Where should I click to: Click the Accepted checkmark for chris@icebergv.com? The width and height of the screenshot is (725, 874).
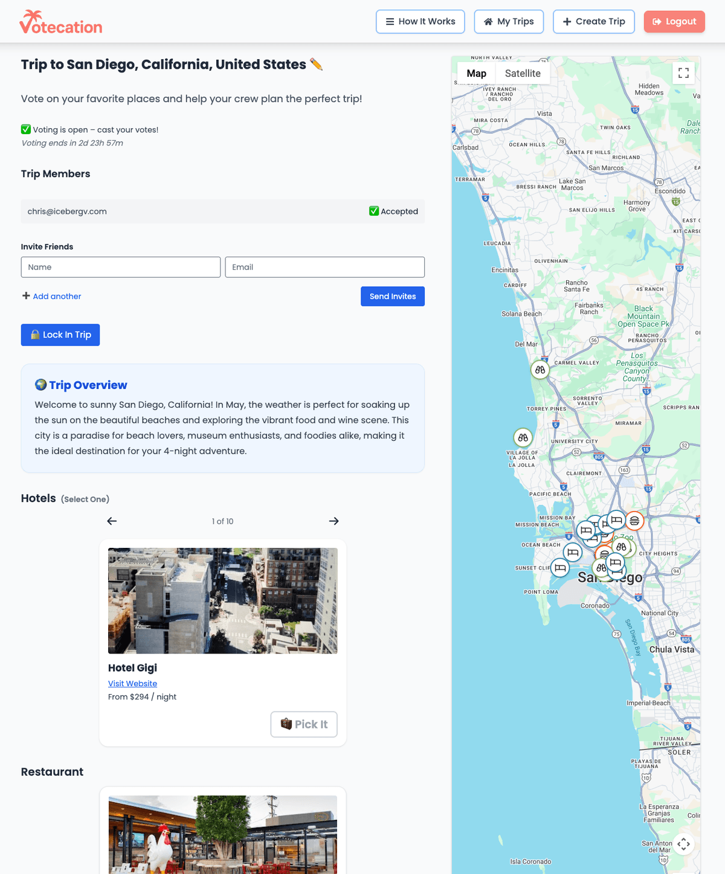pos(373,211)
